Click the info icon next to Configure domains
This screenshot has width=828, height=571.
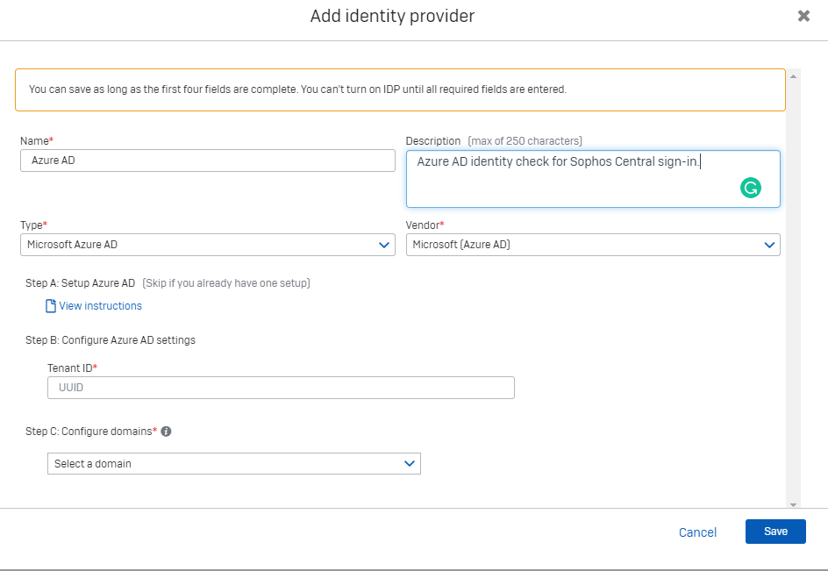(x=166, y=432)
